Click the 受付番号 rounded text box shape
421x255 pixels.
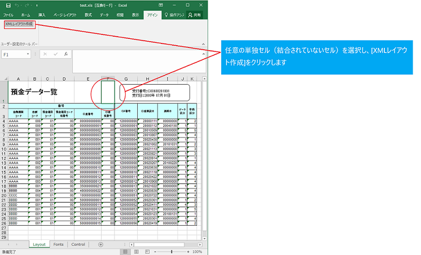point(155,93)
